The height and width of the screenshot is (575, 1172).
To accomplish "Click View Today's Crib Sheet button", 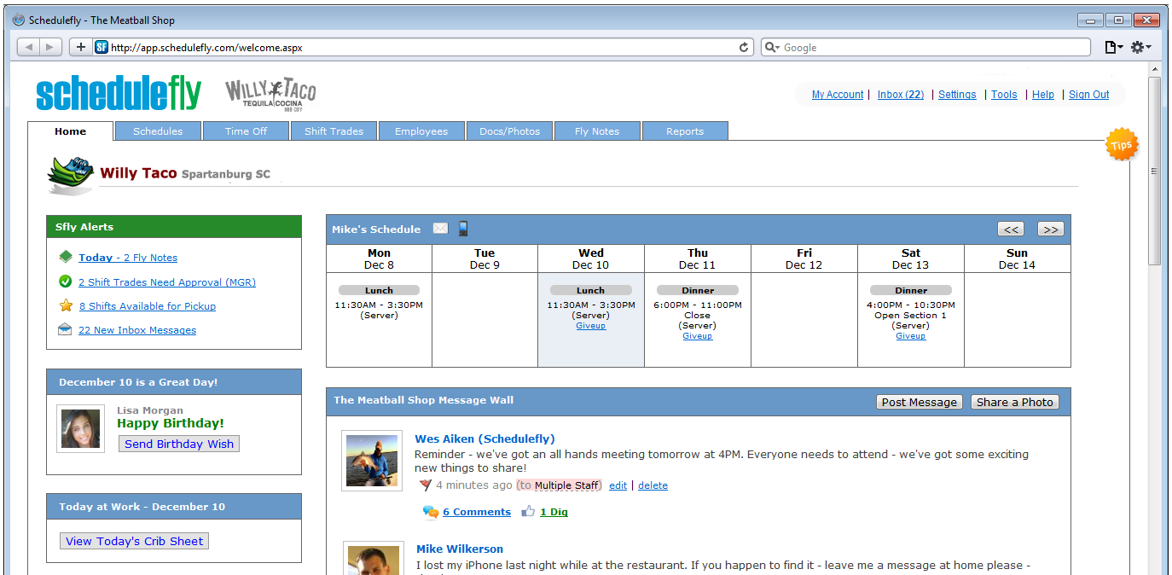I will 135,541.
